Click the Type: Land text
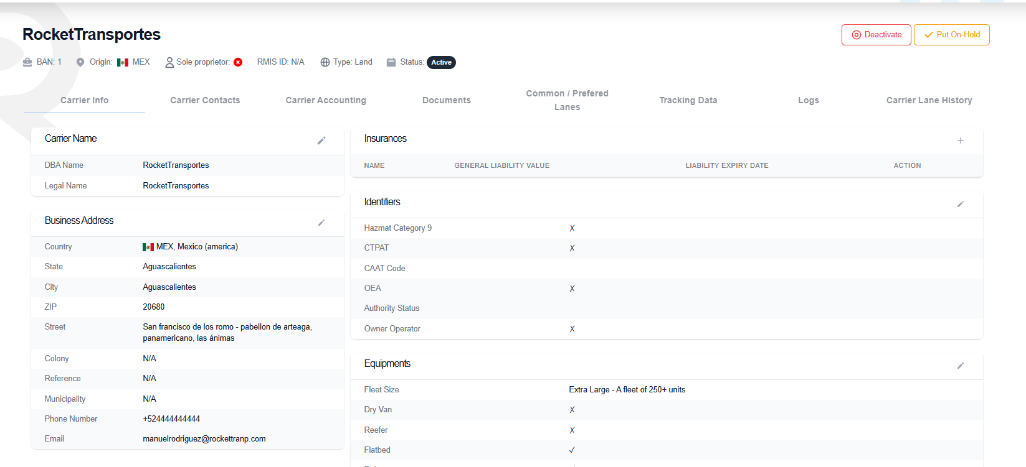This screenshot has width=1026, height=467. click(x=353, y=62)
